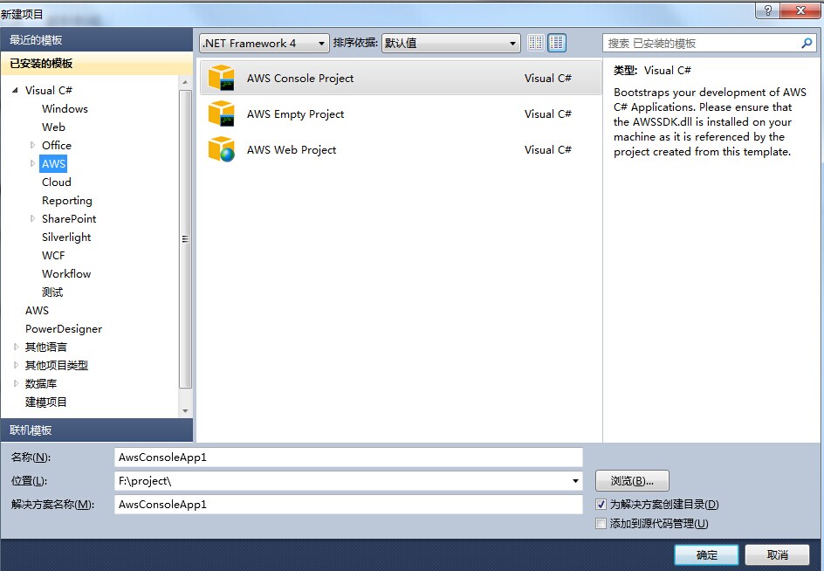Click the AWS Console Project name text
The width and height of the screenshot is (824, 571).
click(300, 78)
